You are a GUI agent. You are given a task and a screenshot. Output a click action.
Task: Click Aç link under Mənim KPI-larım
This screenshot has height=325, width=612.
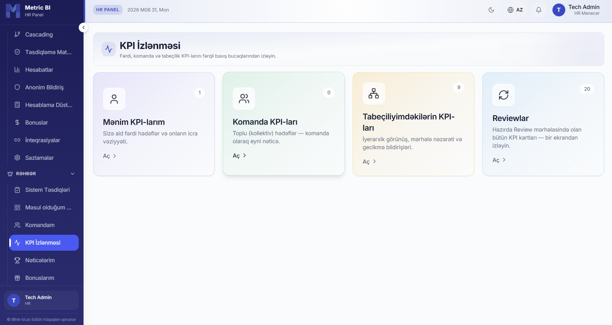pyautogui.click(x=109, y=156)
